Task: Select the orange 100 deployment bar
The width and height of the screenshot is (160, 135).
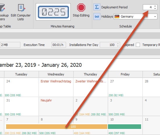Action: tap(57, 127)
